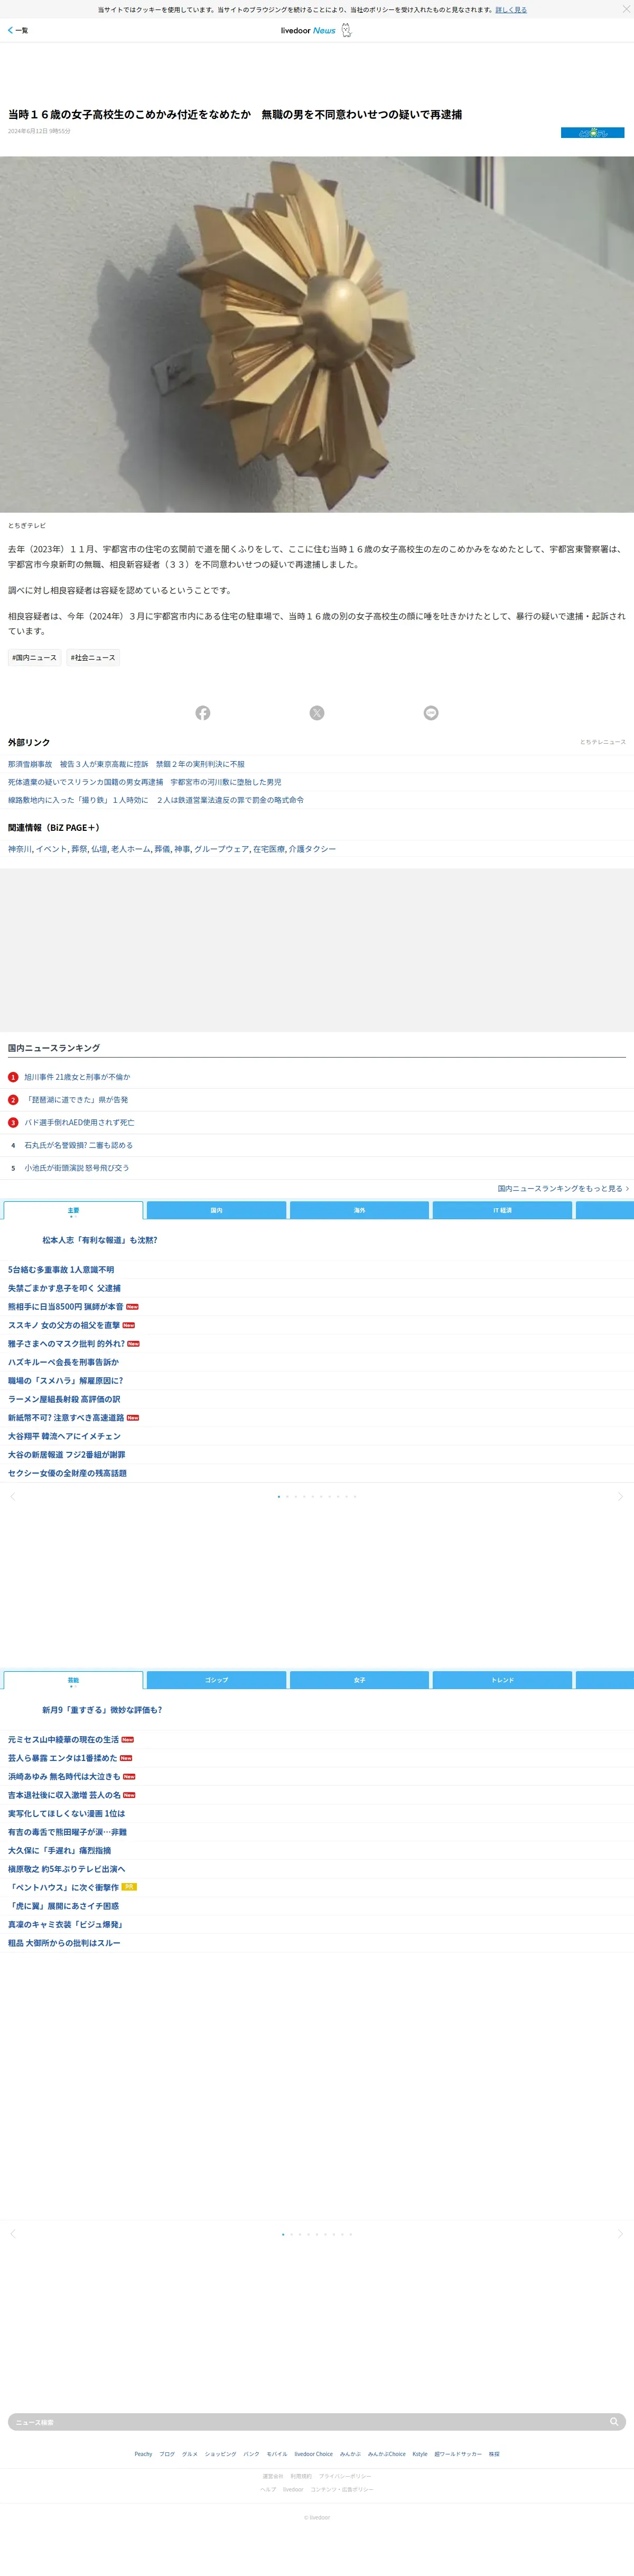This screenshot has height=2576, width=634.
Task: Go to next entertainment slide
Action: point(620,2234)
